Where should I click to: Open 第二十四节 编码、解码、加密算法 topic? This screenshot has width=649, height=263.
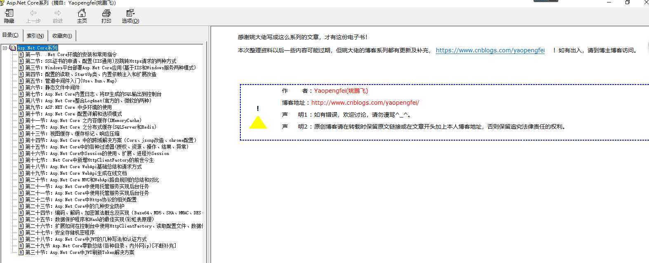[114, 213]
